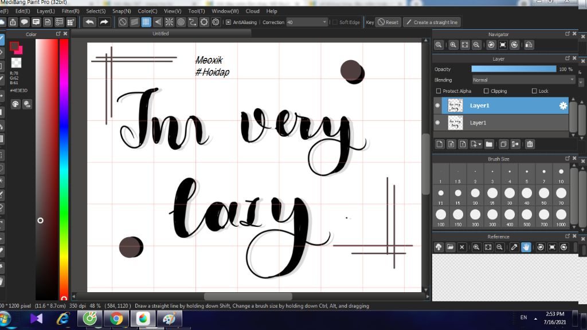Select the crisscross grid snap guide
This screenshot has height=330, width=587.
click(x=146, y=22)
